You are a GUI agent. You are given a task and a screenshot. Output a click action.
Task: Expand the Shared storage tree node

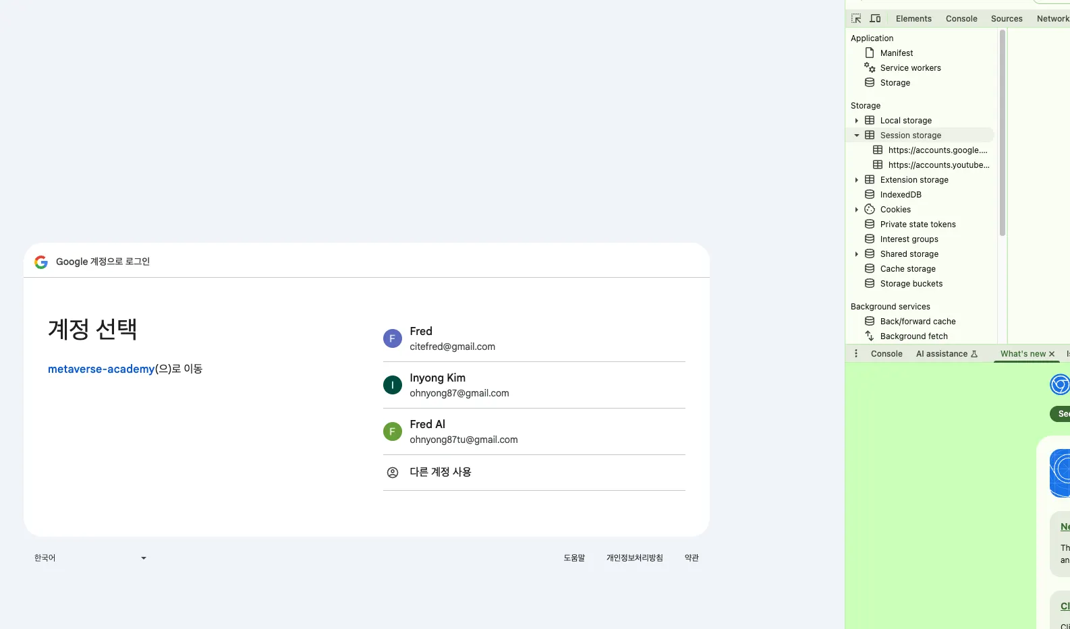pyautogui.click(x=857, y=254)
